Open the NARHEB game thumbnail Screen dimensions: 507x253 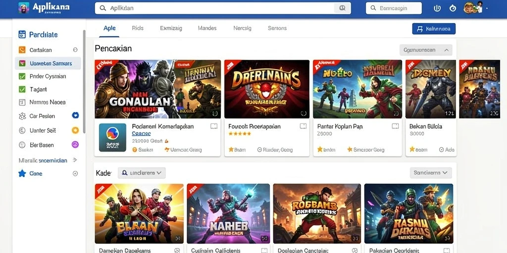tap(228, 213)
